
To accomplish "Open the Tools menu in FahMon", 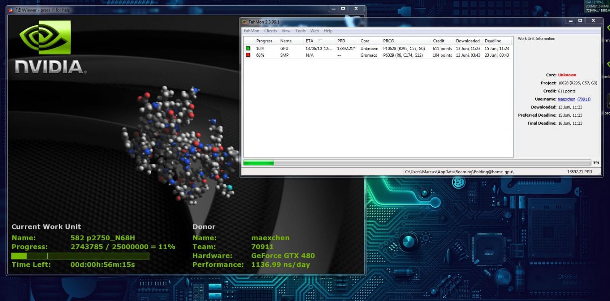I will (x=300, y=31).
